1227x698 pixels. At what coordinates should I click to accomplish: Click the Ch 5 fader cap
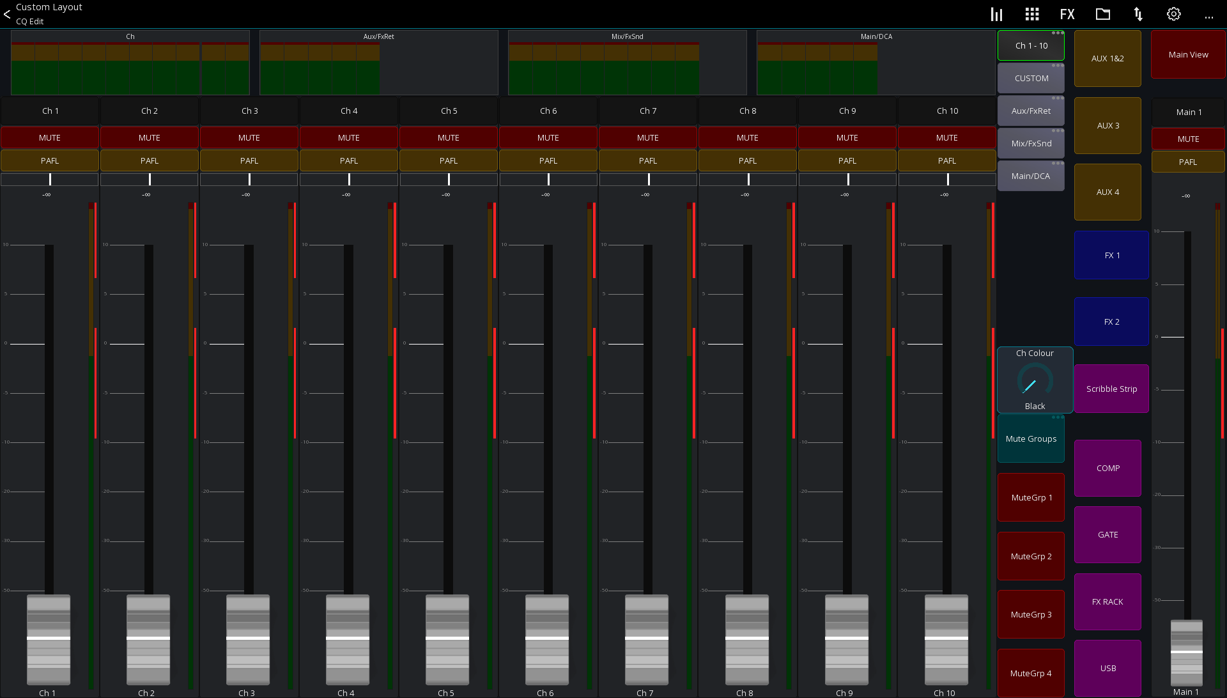(x=447, y=640)
